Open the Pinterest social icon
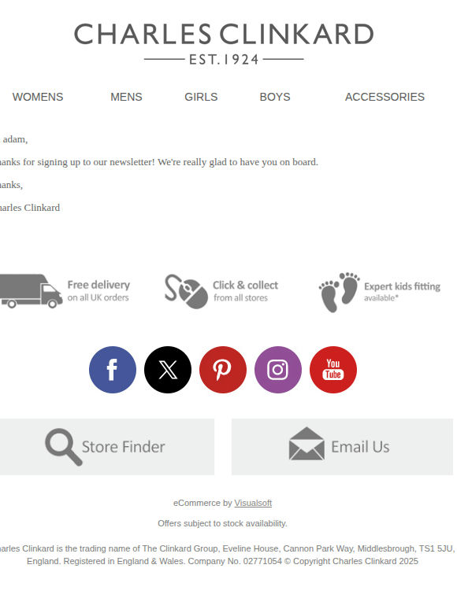 point(223,370)
